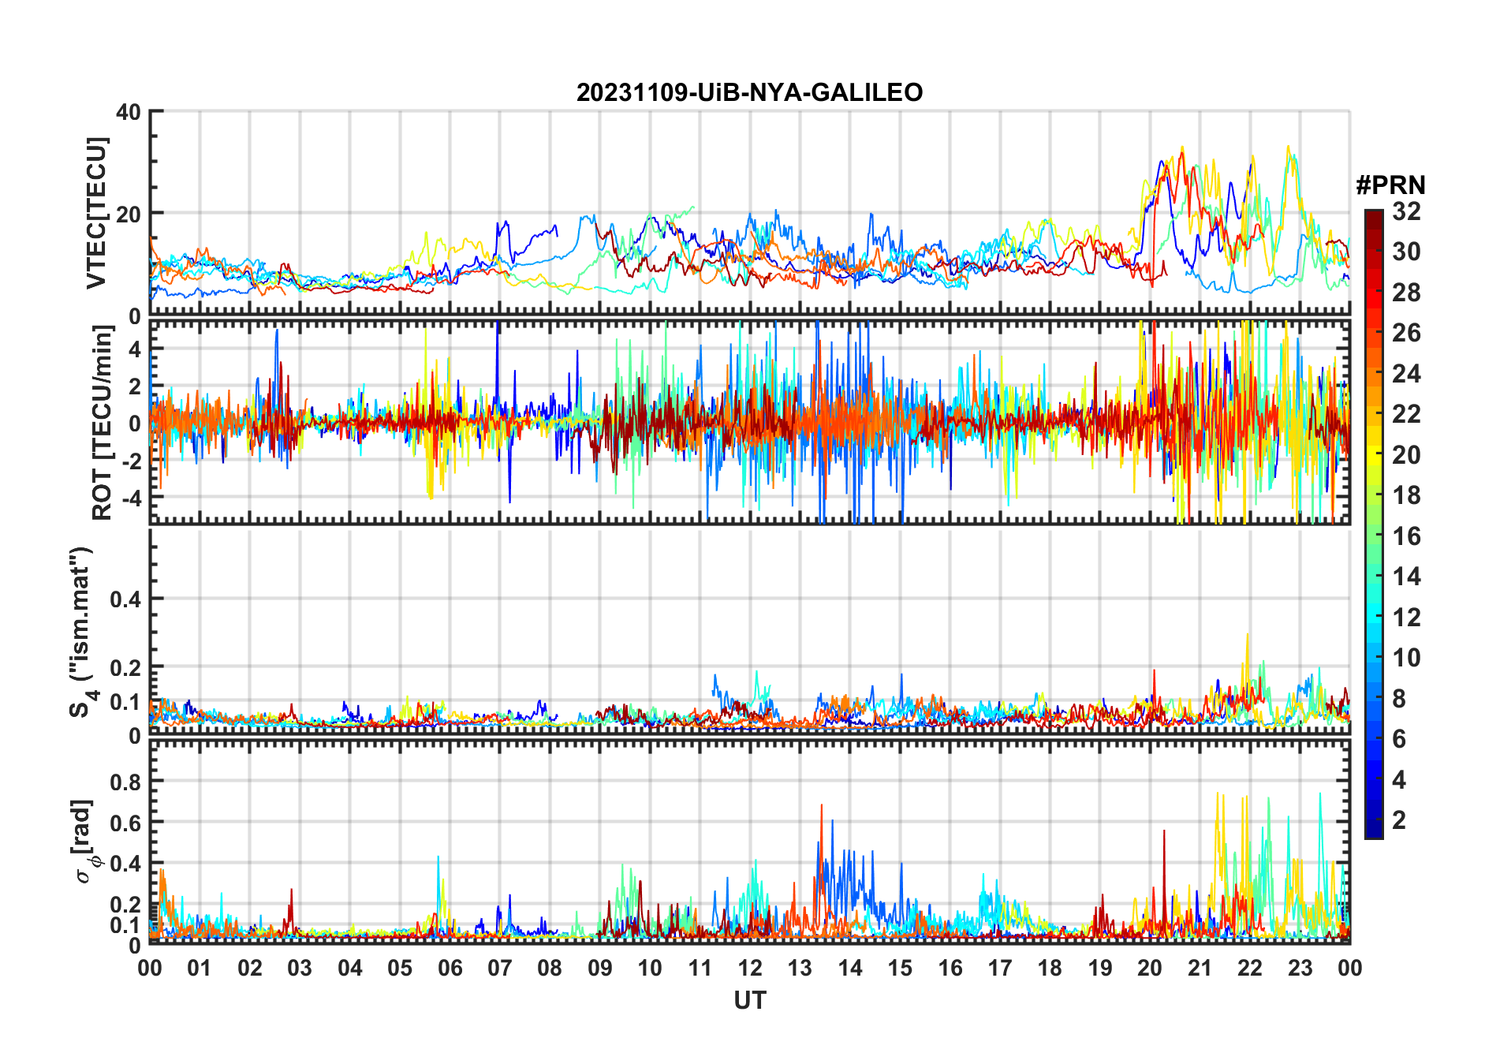Screen dimensions: 1500x1049
Task: Select the dark blue bottom of the colorbar
Action: pyautogui.click(x=1373, y=830)
